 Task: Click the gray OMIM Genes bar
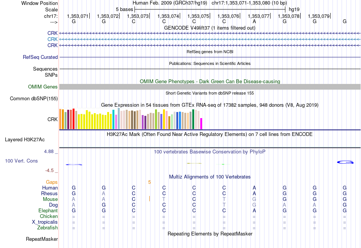(210, 87)
